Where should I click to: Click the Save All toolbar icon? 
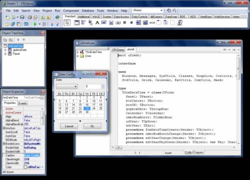(29, 17)
